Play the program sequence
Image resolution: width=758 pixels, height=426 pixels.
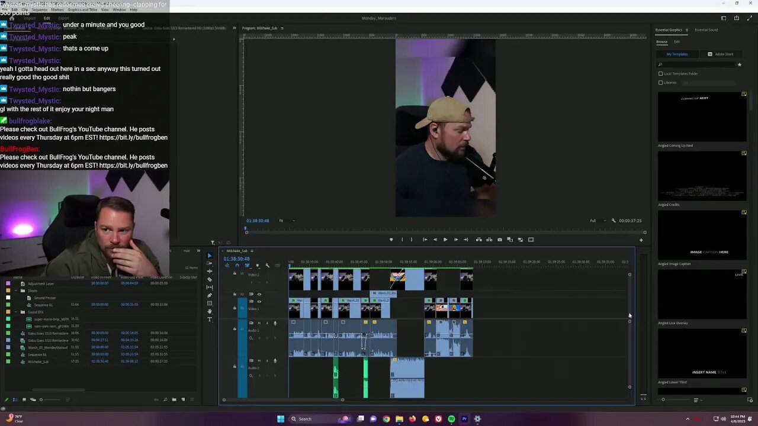[445, 240]
